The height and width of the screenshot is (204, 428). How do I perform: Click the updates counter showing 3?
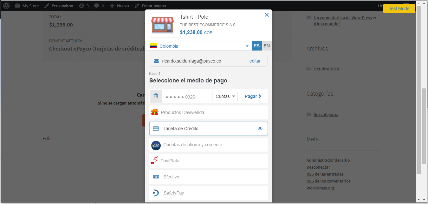pos(84,6)
